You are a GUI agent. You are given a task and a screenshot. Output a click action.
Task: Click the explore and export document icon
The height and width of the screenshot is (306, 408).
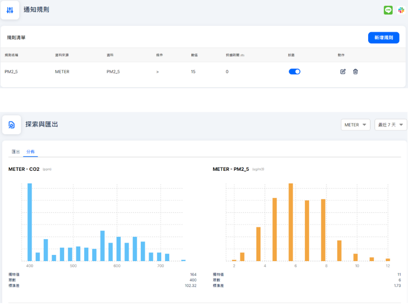(x=11, y=125)
